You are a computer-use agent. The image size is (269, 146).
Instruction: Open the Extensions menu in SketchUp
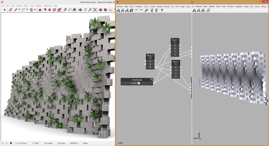[48, 5]
